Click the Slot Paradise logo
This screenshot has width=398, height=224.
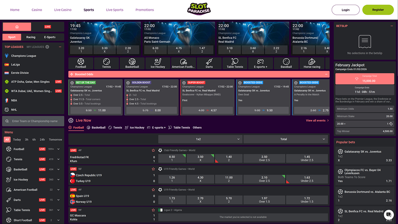click(x=199, y=9)
